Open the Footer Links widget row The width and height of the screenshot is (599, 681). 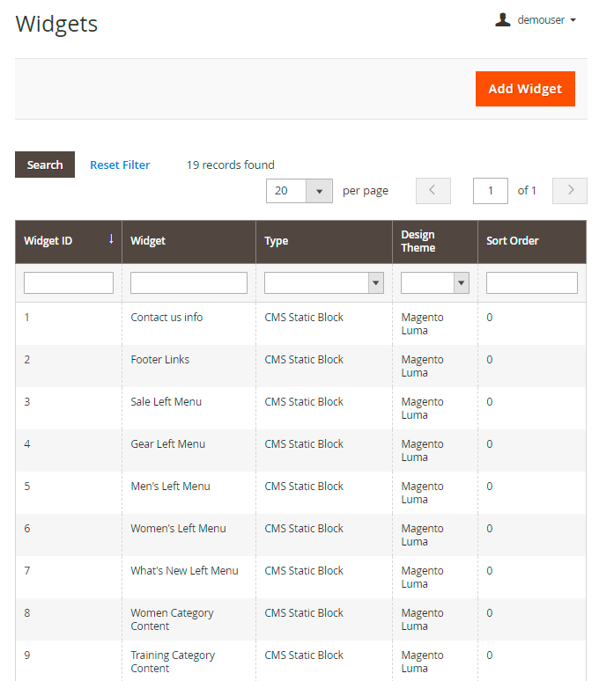point(160,360)
